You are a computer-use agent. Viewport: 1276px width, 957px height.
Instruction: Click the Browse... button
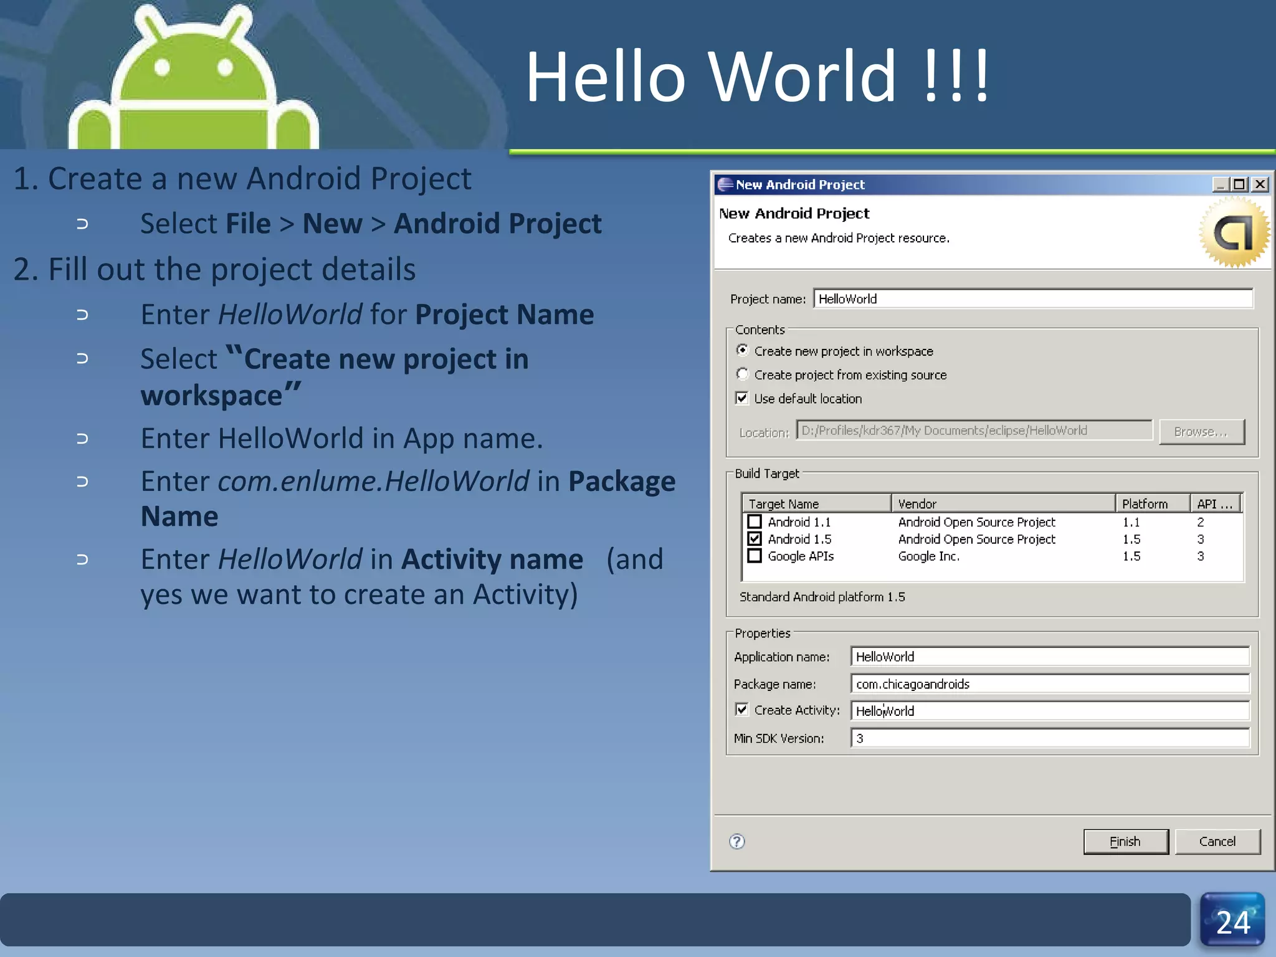[x=1202, y=432]
